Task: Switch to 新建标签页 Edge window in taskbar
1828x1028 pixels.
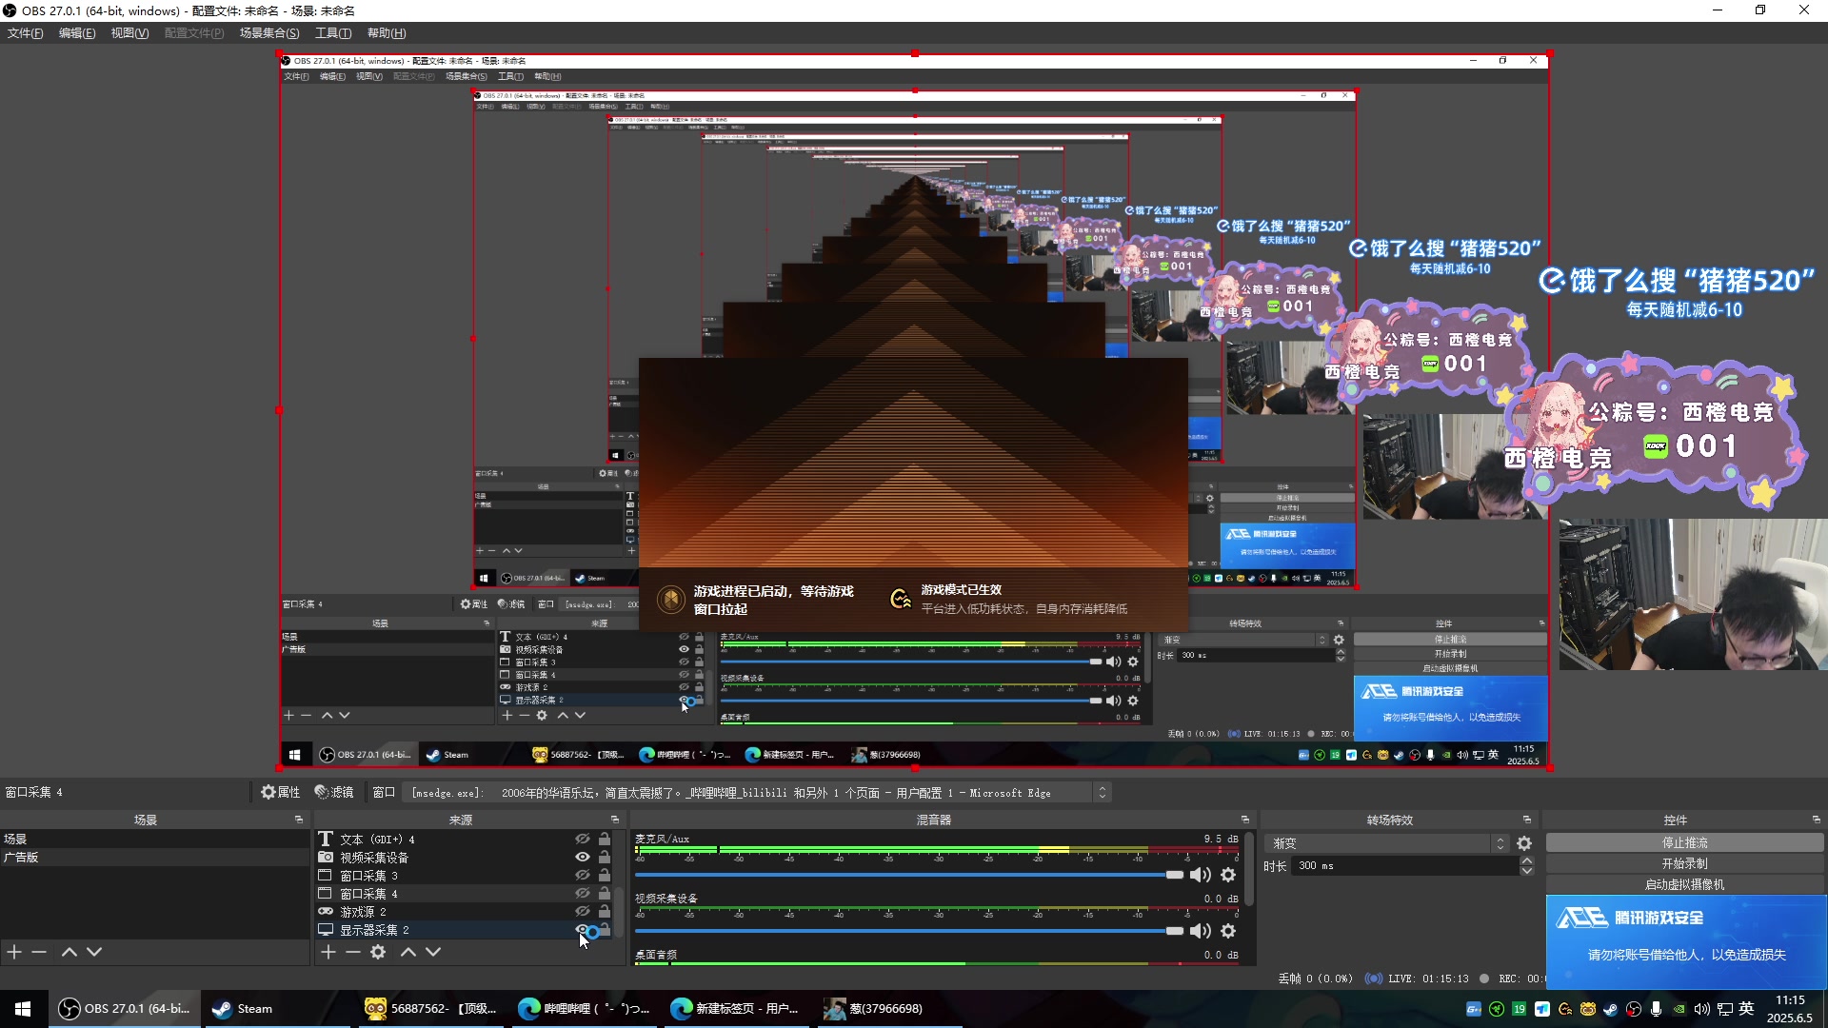Action: [737, 1009]
